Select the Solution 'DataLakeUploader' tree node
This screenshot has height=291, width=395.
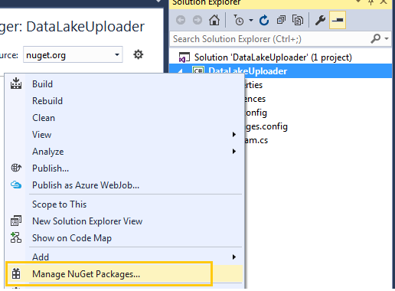click(273, 57)
